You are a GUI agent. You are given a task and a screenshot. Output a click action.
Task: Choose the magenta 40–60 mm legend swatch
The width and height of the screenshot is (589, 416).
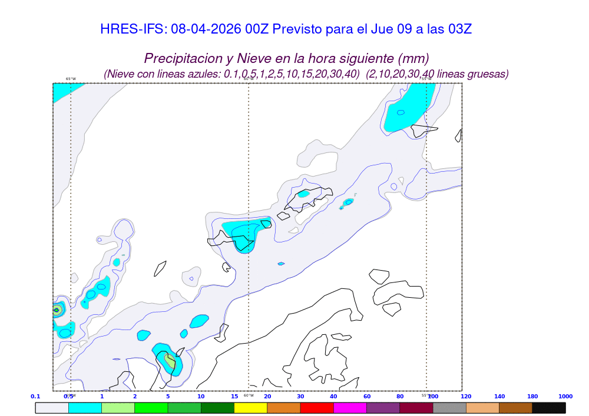click(x=350, y=408)
